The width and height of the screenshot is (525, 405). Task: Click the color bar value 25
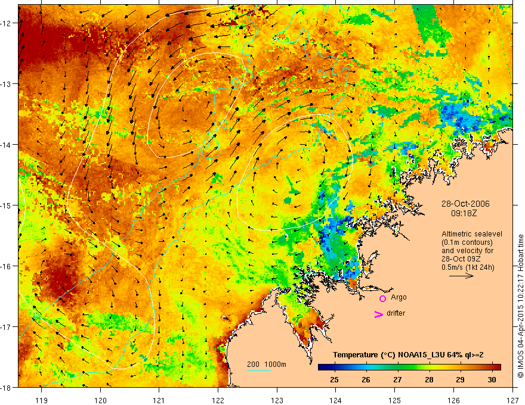(334, 379)
